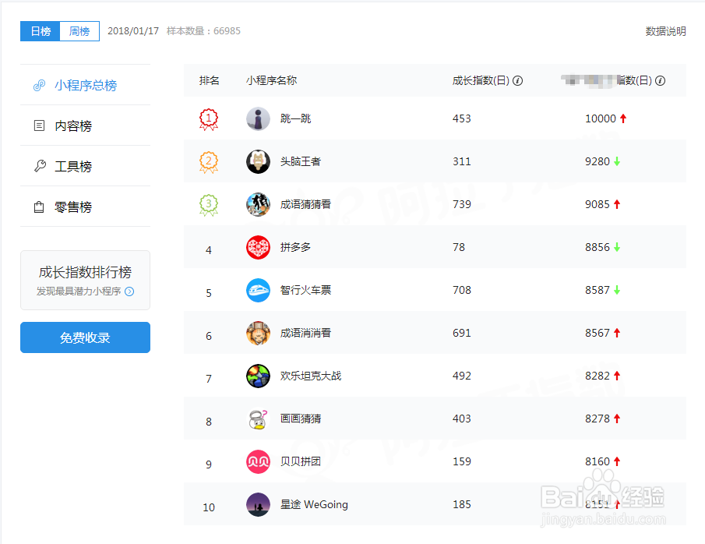Click the 工具榜 wrench icon
Image resolution: width=705 pixels, height=544 pixels.
tap(39, 166)
